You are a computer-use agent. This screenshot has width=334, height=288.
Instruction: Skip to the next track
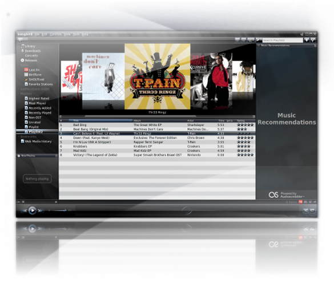(40, 210)
